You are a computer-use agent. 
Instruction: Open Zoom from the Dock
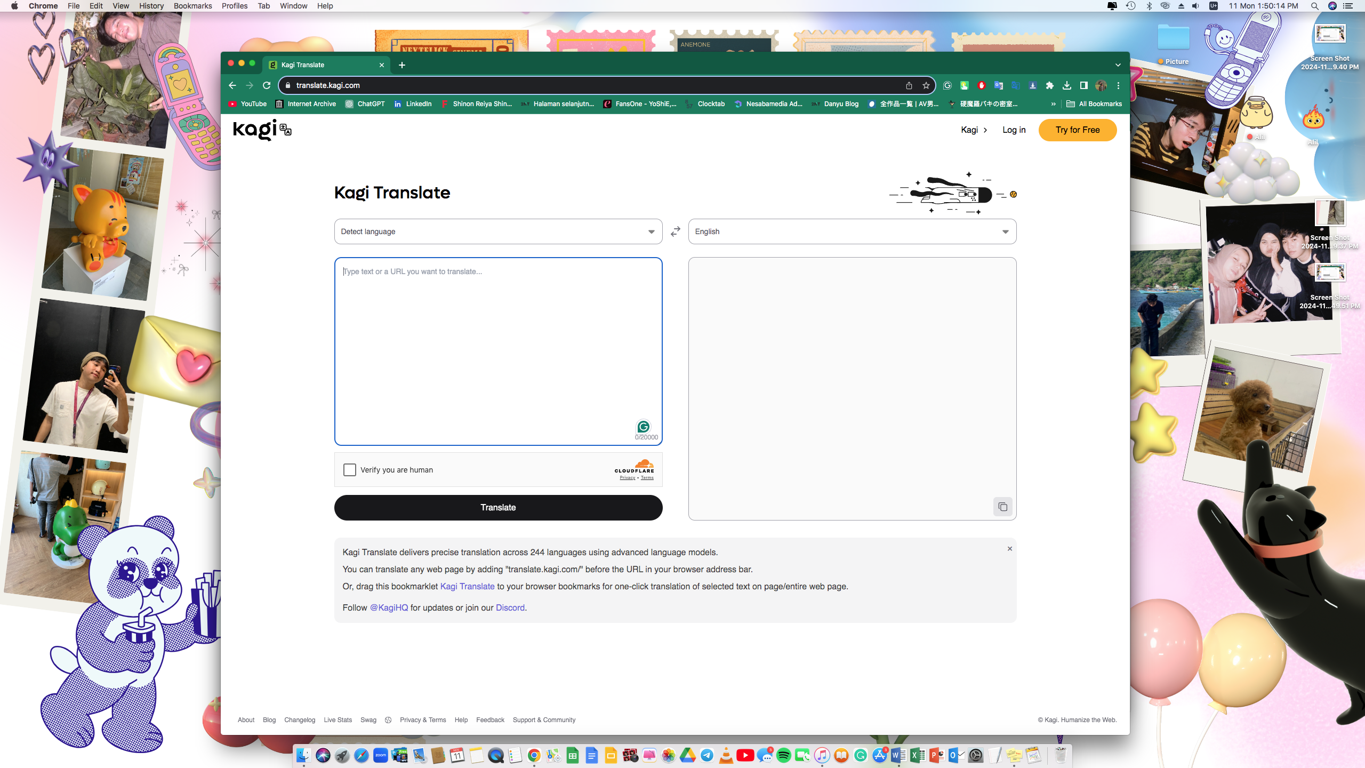click(x=381, y=755)
